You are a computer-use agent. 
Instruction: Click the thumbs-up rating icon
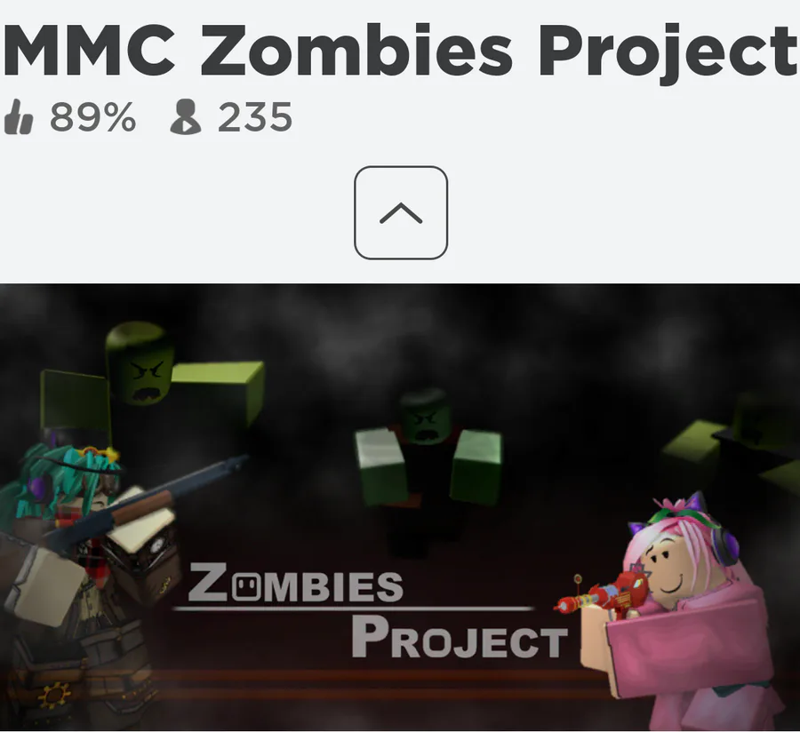pyautogui.click(x=19, y=117)
